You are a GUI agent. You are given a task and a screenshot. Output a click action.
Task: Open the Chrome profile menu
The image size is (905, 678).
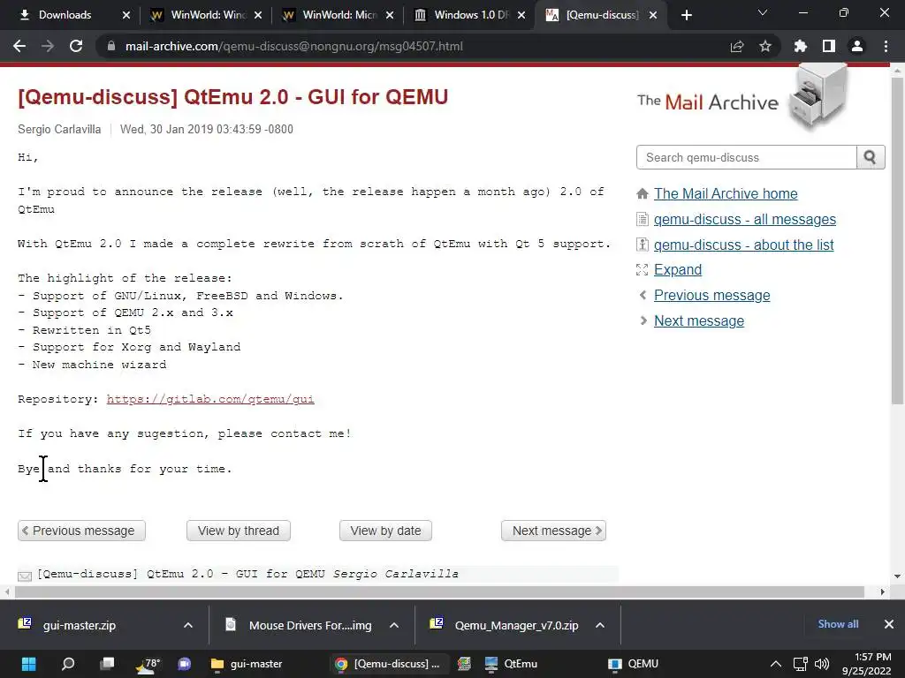pyautogui.click(x=857, y=46)
